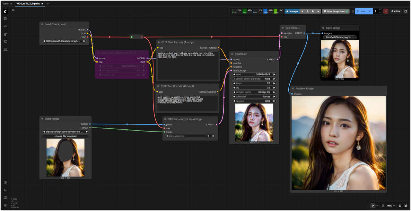
Task: Click the fit-view icon in bottom toolbar
Action: (x=383, y=206)
